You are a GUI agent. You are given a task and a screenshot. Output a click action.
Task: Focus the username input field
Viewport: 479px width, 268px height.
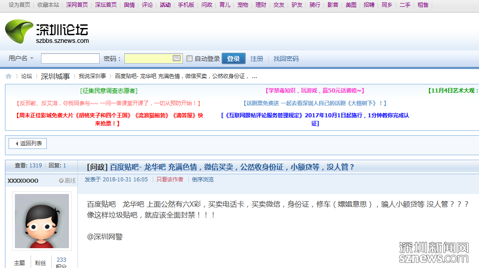(70, 59)
